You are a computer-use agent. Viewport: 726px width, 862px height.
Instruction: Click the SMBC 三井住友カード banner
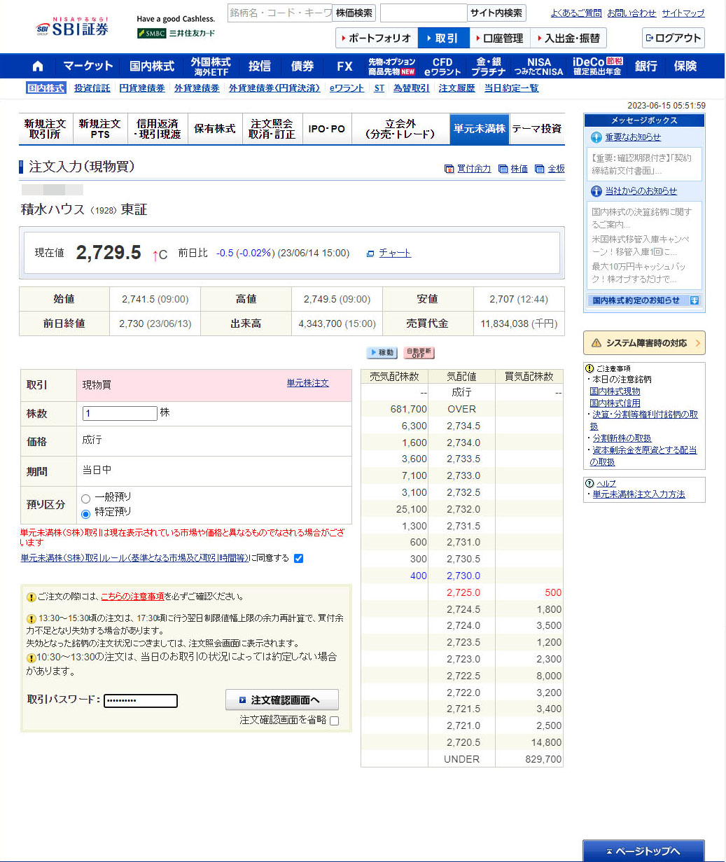click(x=176, y=33)
